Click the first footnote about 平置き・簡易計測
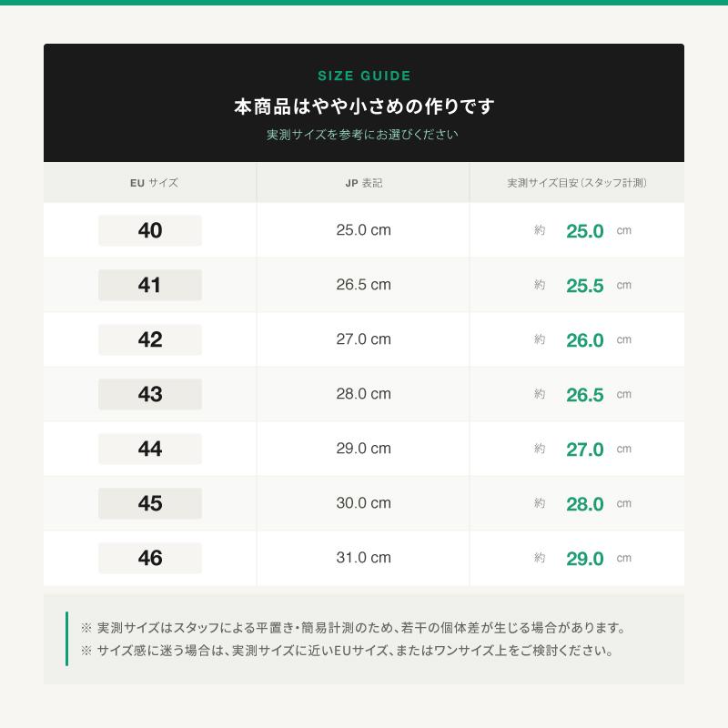Image resolution: width=728 pixels, height=728 pixels. pyautogui.click(x=353, y=628)
